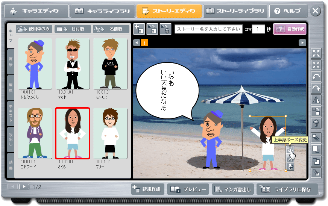Viewport: 328px width, 206px height.
Task: Click the 自動作成 button
Action: [x=290, y=29]
